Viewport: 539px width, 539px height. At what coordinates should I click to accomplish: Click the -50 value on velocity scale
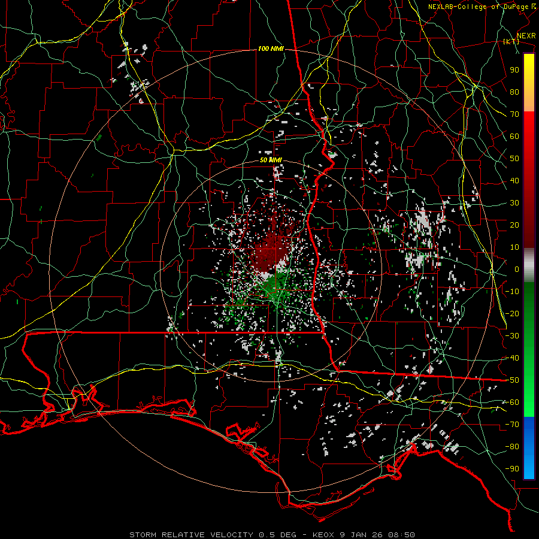click(512, 380)
